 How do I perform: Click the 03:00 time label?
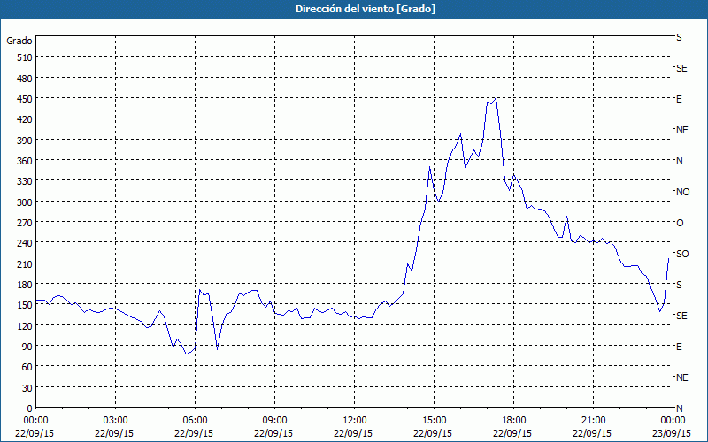tap(116, 421)
